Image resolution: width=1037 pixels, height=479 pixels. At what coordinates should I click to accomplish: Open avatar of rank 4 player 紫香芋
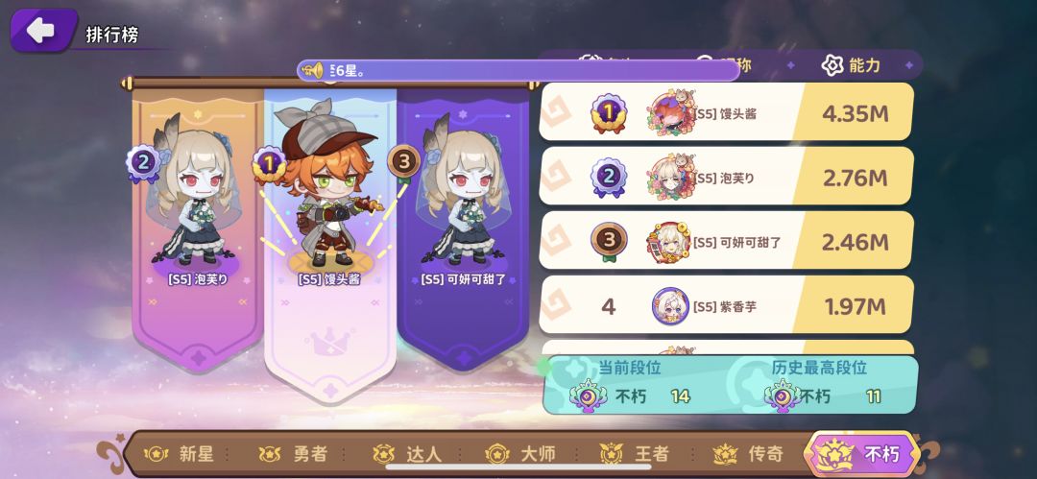point(670,306)
